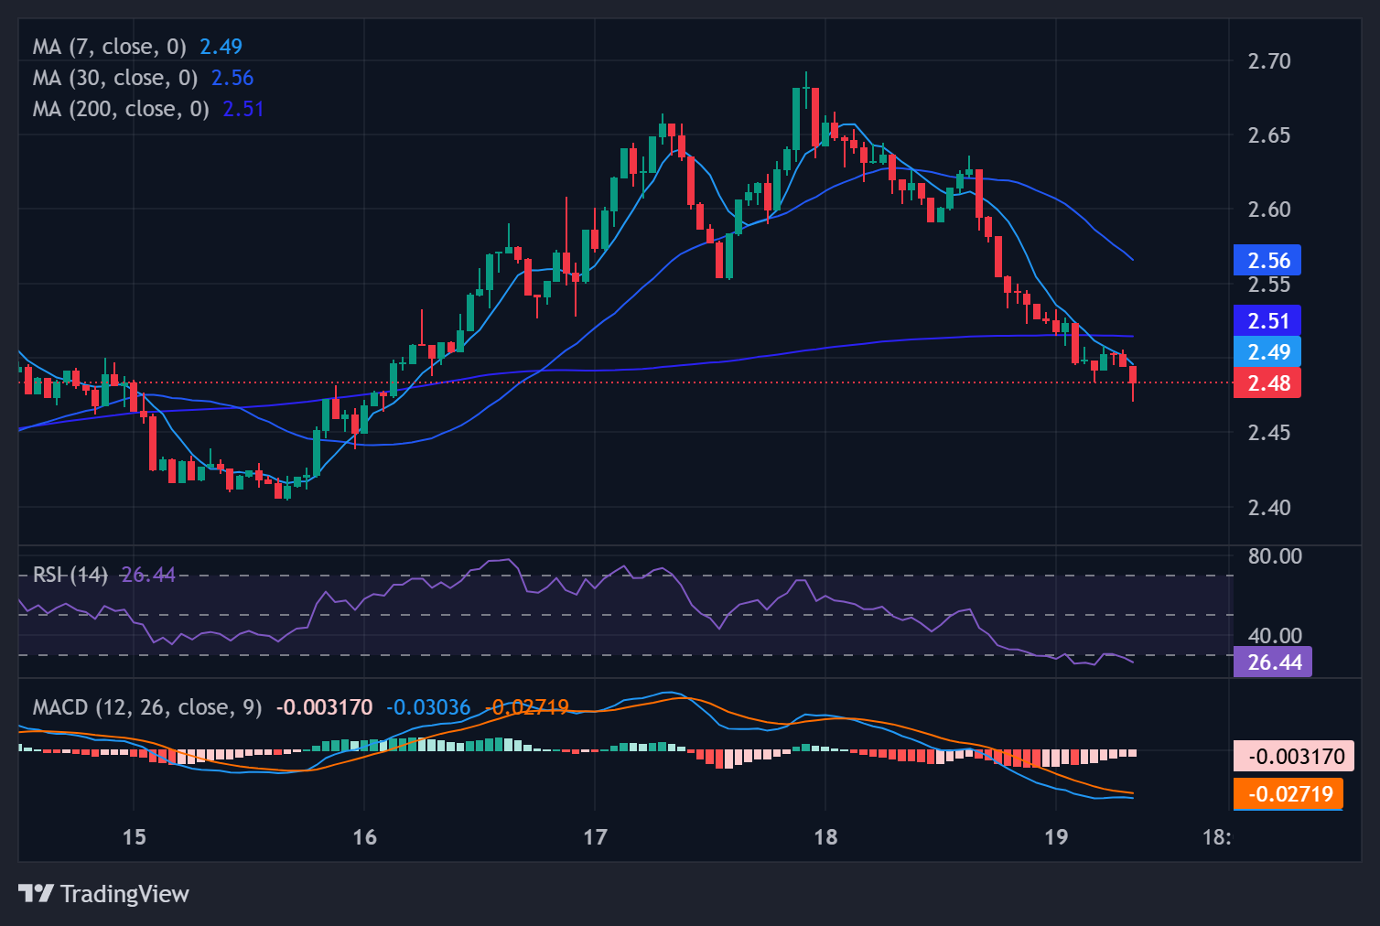This screenshot has height=926, width=1380.
Task: Click the purple 26.44 RSI value tag
Action: 1273,662
